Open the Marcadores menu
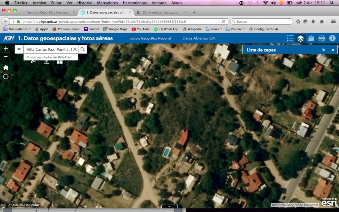 pos(107,3)
